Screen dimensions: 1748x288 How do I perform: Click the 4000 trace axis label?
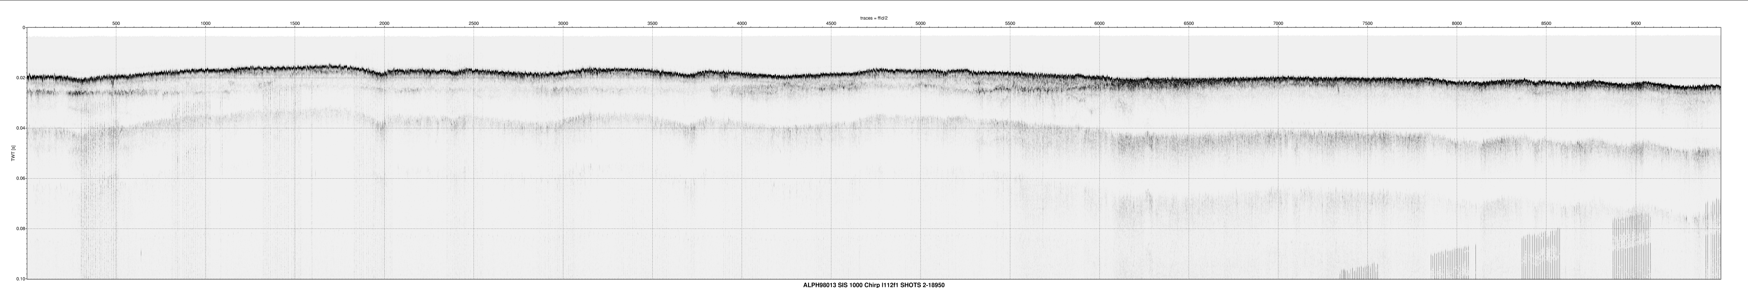pyautogui.click(x=742, y=24)
